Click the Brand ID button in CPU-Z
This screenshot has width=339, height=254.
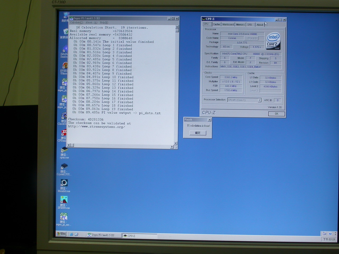[252, 38]
